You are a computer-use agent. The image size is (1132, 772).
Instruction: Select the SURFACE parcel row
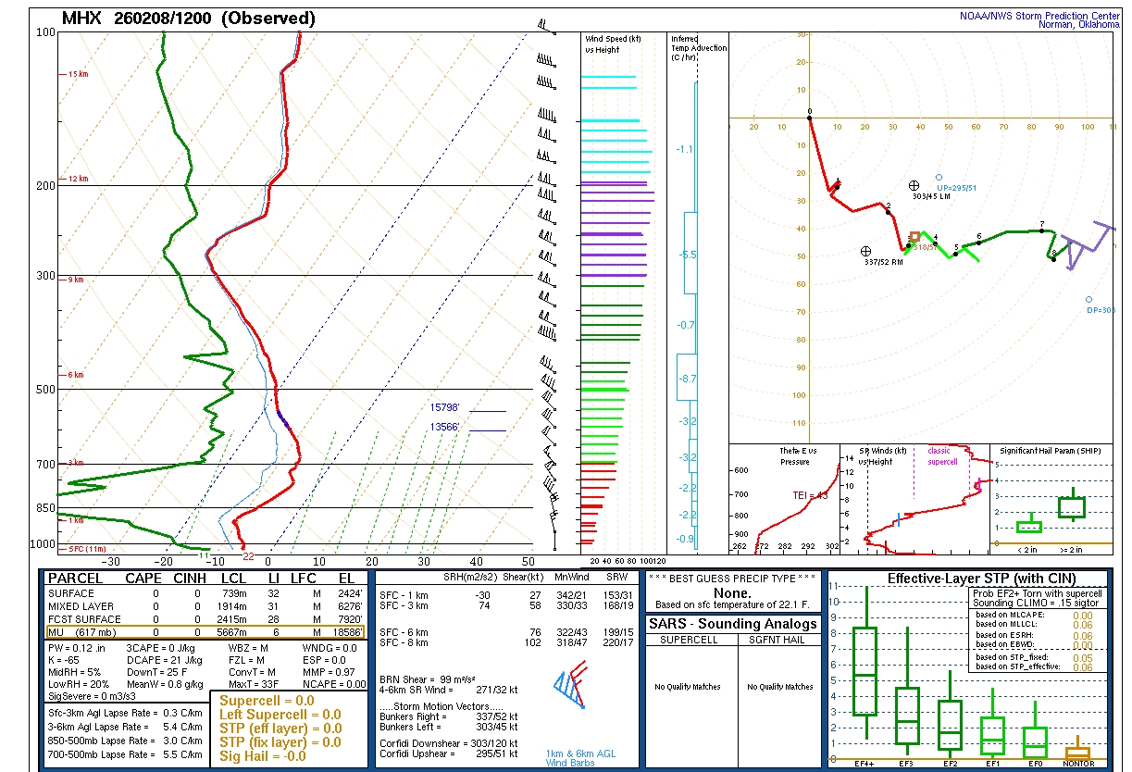click(206, 593)
